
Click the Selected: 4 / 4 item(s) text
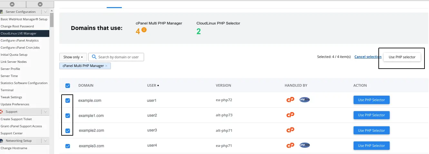pyautogui.click(x=334, y=57)
